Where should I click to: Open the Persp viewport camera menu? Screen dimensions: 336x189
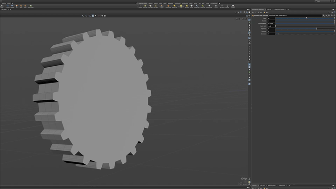tap(238, 19)
